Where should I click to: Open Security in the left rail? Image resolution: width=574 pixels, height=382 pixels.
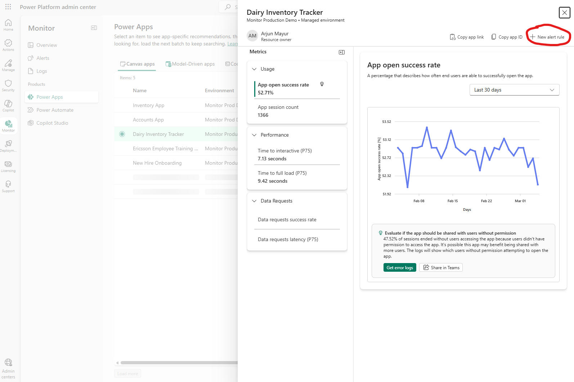[x=8, y=85]
